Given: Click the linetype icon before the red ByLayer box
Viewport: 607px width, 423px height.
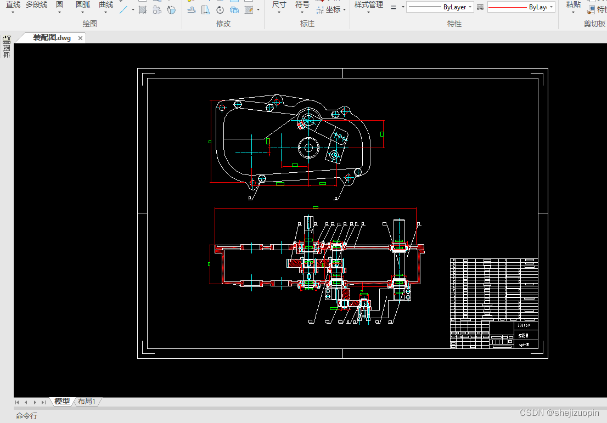Looking at the screenshot, I should click(480, 7).
